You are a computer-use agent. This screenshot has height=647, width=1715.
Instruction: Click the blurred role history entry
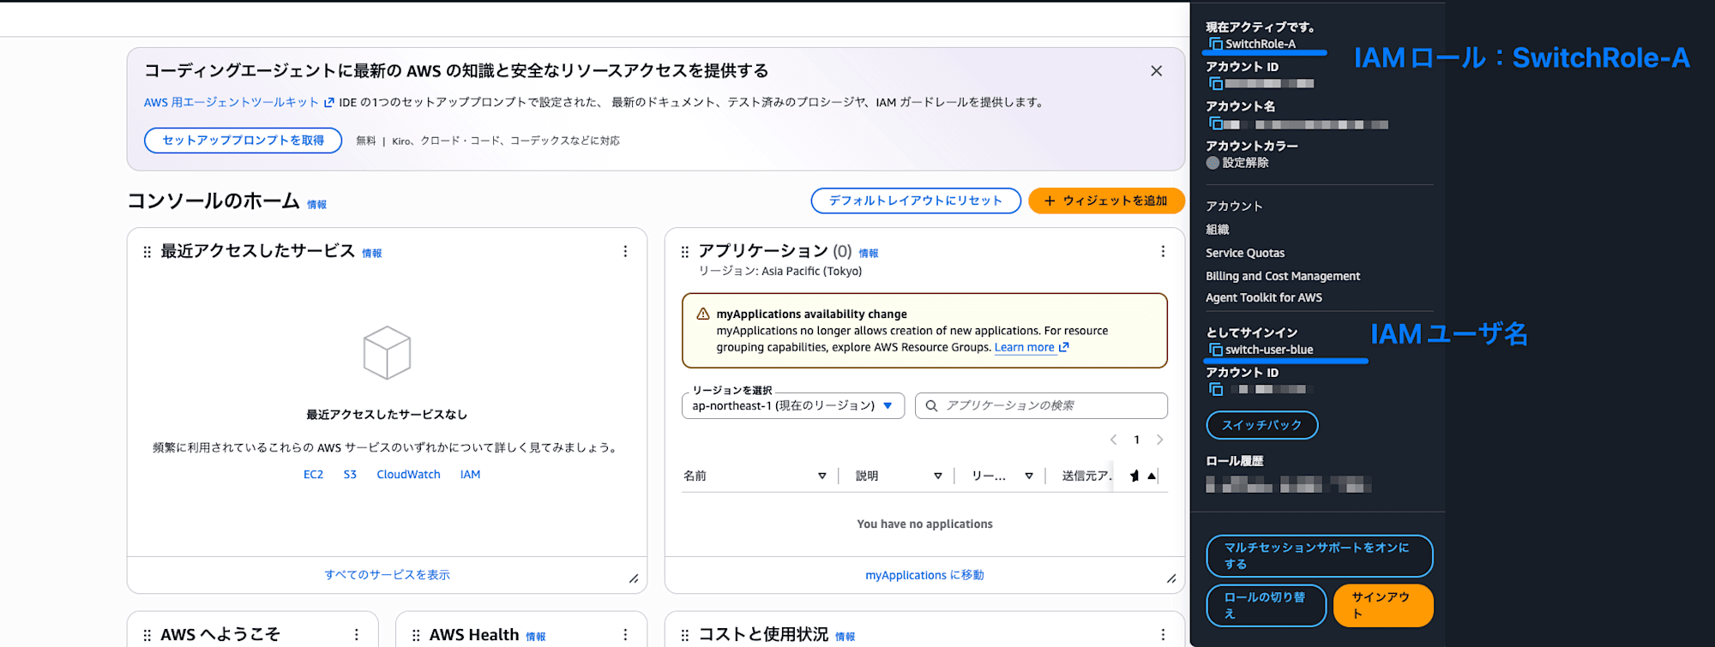pyautogui.click(x=1288, y=485)
